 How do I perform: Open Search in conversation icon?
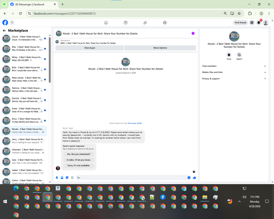tap(239, 55)
